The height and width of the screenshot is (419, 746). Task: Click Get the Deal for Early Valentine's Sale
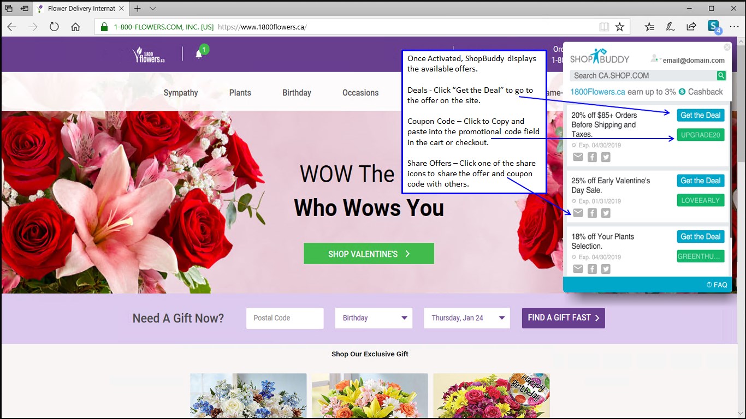point(701,181)
